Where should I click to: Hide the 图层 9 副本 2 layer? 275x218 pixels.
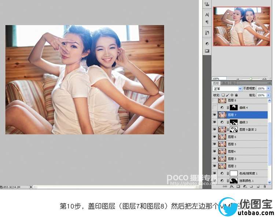click(x=214, y=129)
